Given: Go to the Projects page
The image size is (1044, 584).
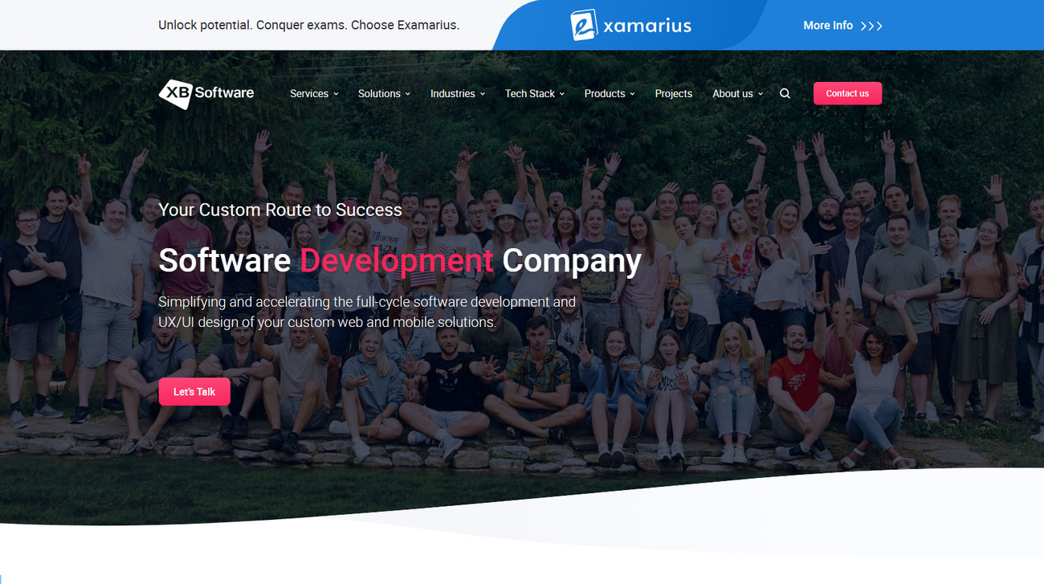Looking at the screenshot, I should [x=673, y=94].
